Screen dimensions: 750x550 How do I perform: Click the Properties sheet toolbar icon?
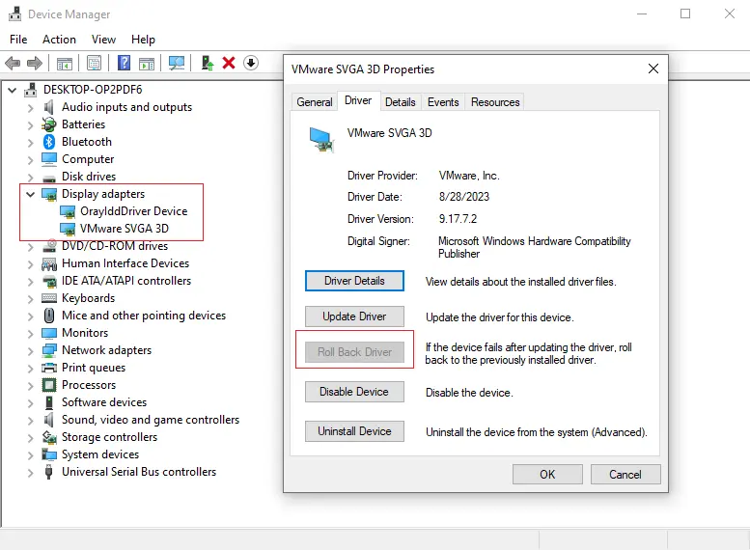pos(95,63)
